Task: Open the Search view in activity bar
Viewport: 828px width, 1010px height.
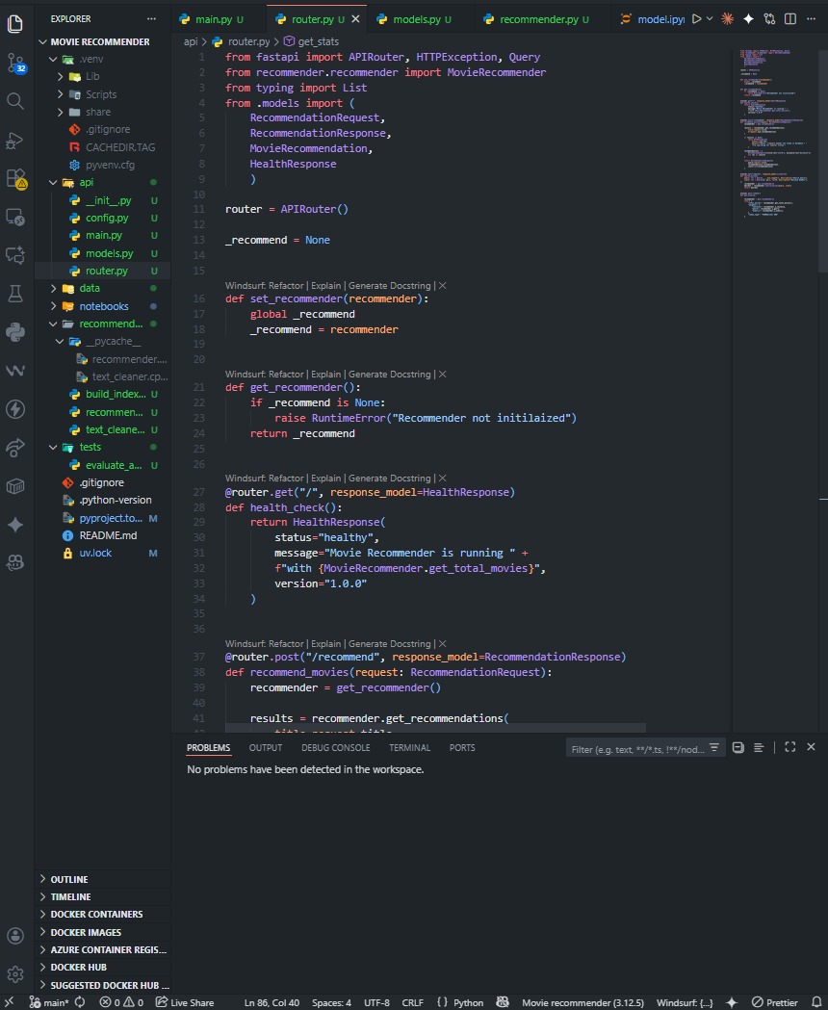Action: pyautogui.click(x=15, y=100)
